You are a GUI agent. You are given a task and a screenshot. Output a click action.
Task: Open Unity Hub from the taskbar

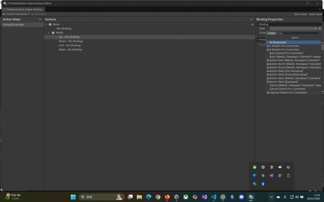tap(177, 197)
